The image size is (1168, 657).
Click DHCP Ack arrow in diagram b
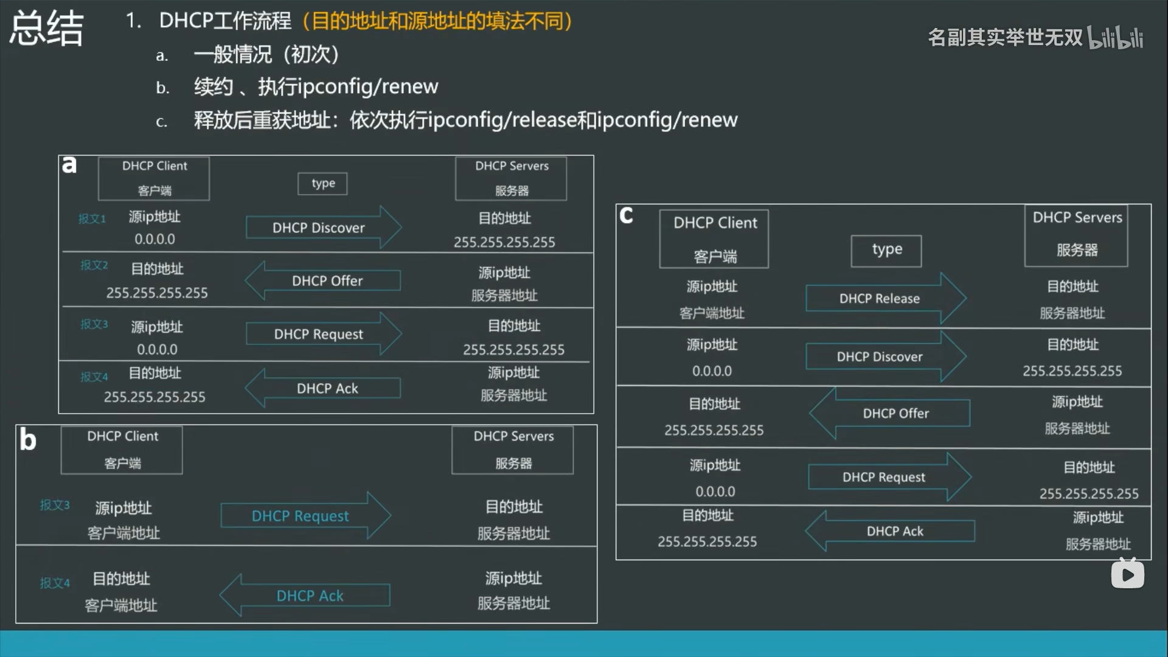(x=309, y=596)
